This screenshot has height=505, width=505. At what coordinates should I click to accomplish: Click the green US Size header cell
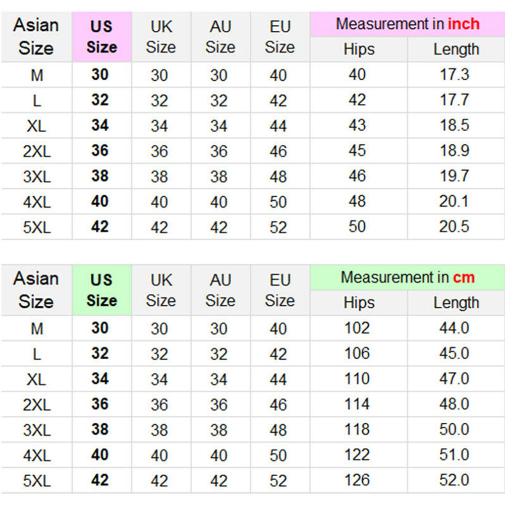(101, 290)
